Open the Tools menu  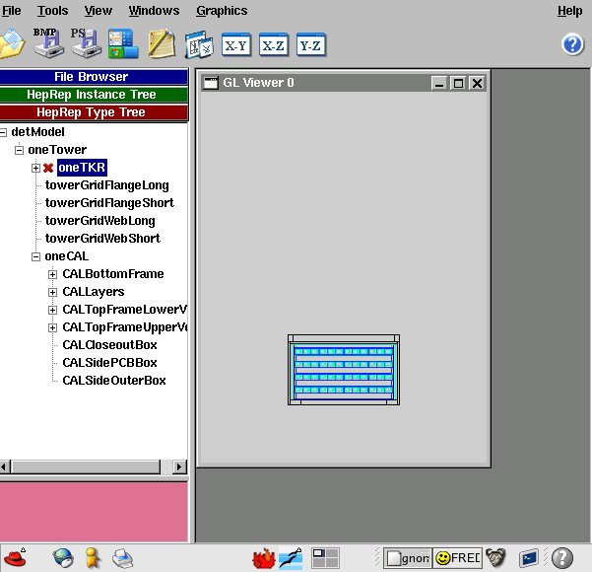point(52,11)
